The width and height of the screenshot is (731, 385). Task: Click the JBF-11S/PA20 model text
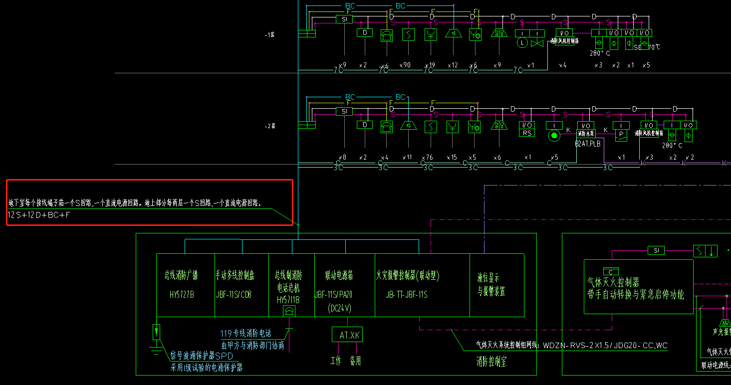point(333,294)
